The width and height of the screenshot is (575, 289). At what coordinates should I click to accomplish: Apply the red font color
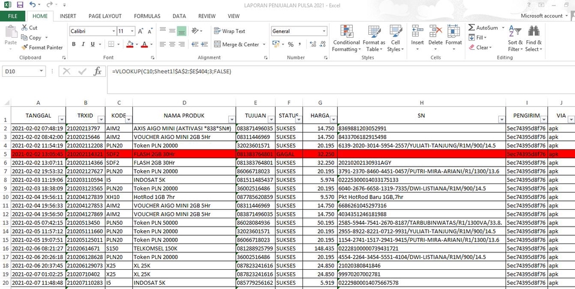click(x=144, y=44)
